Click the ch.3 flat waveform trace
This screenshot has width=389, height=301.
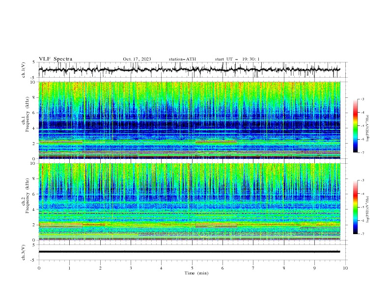point(189,252)
